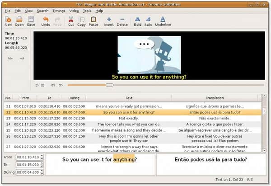Click the greyed Redo toolbar icon

point(57,21)
